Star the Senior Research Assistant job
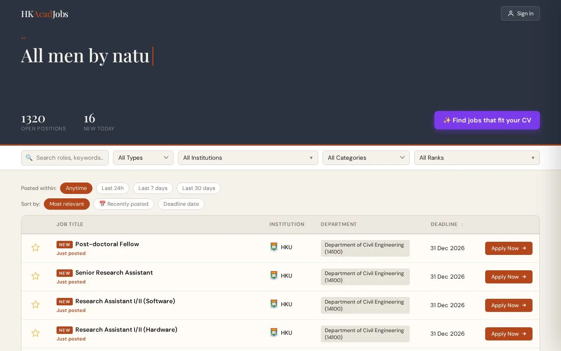 (x=36, y=276)
